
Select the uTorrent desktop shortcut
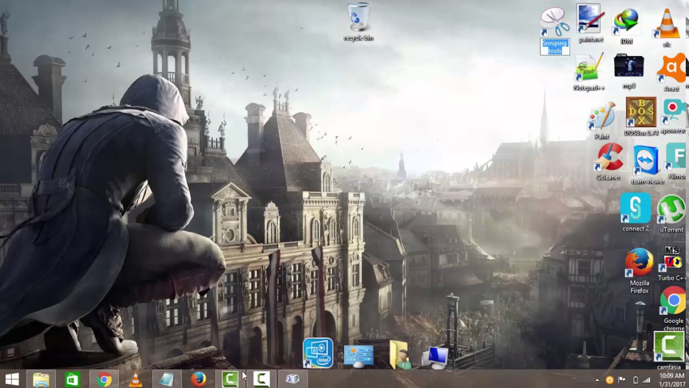672,213
